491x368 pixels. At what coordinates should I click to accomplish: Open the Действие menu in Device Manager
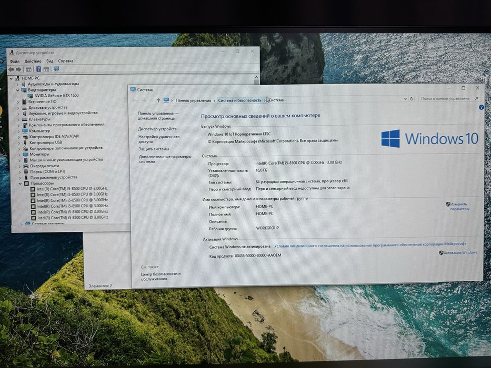pyautogui.click(x=33, y=61)
